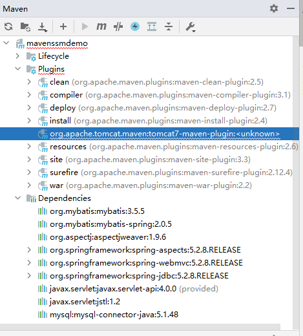Click the horizontal scrollbar at bottom
The image size is (303, 336).
(140, 327)
